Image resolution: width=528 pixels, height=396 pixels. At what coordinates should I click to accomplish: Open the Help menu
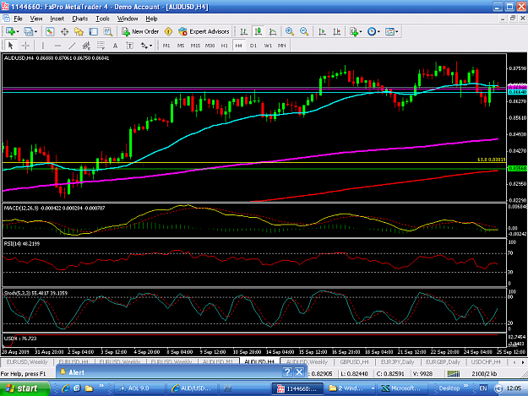[x=151, y=19]
